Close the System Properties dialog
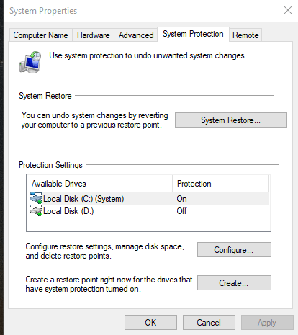298x335 pixels. (x=288, y=10)
